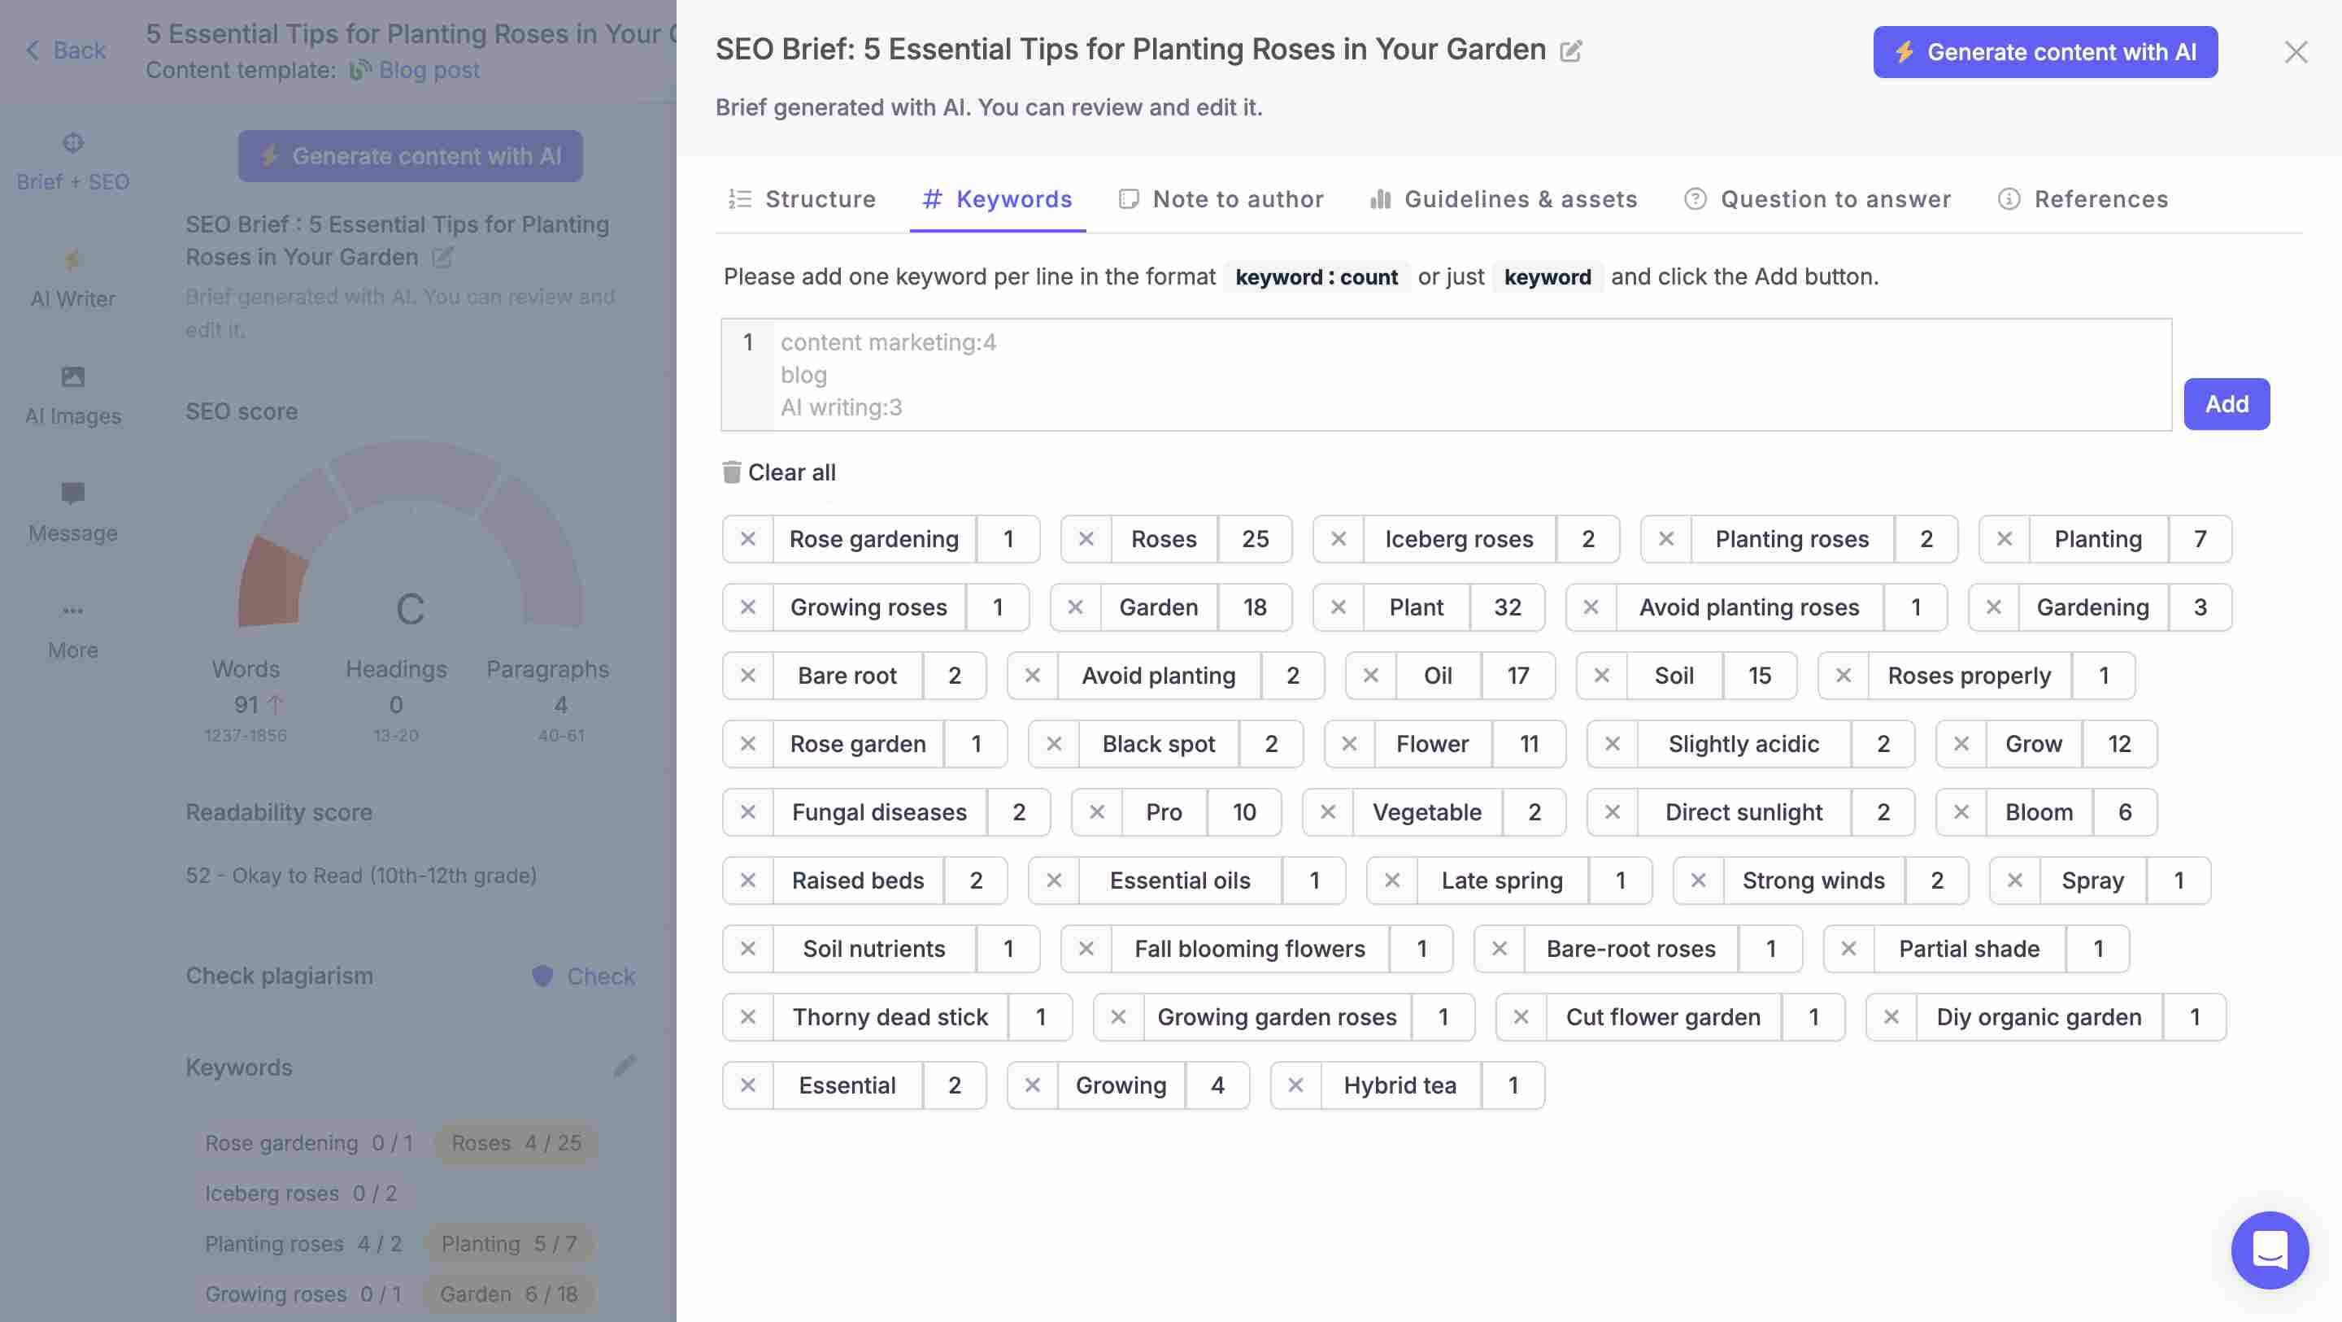Click Generate content with AI in brief header
The image size is (2342, 1322).
[x=2044, y=52]
